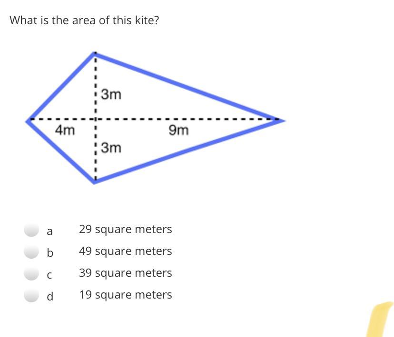Image resolution: width=394 pixels, height=337 pixels.
Task: Click the '4m' label on the kite
Action: point(65,130)
